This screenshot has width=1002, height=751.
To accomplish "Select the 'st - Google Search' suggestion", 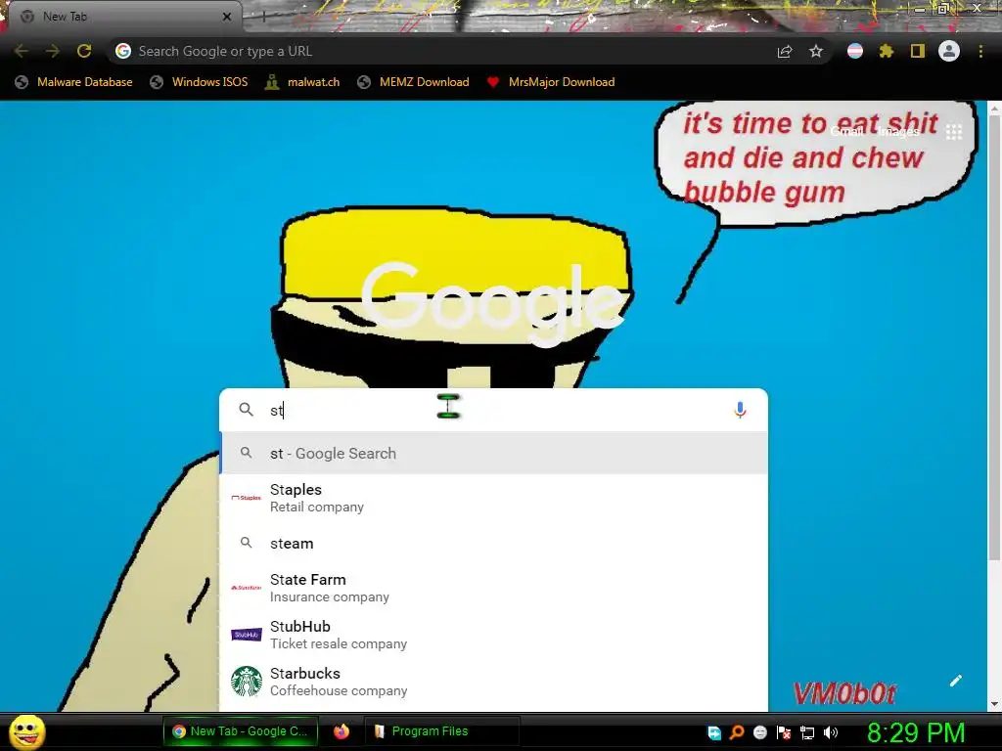I will [493, 454].
